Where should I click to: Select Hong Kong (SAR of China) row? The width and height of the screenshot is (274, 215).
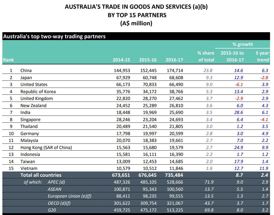coord(46,147)
